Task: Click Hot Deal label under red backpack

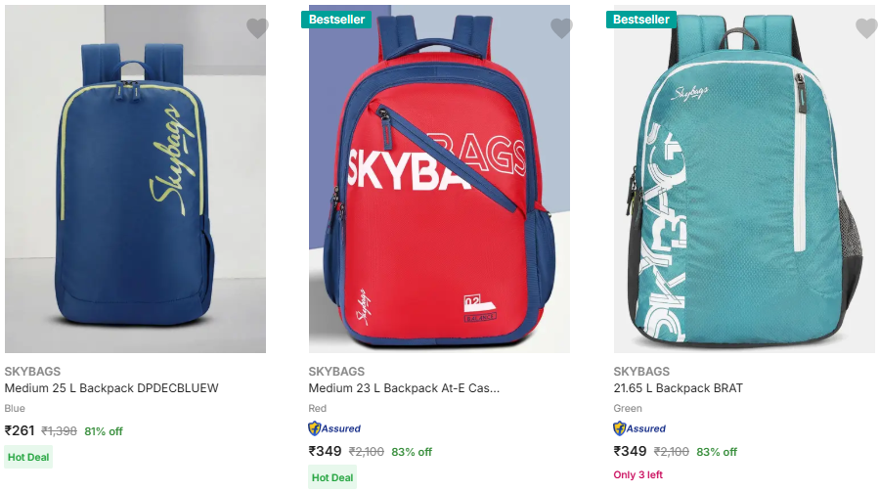Action: (x=332, y=478)
